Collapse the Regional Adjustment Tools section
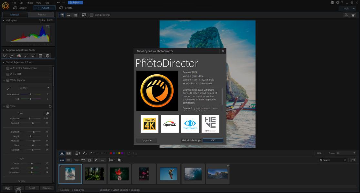The width and height of the screenshot is (360, 193). (x=4, y=50)
